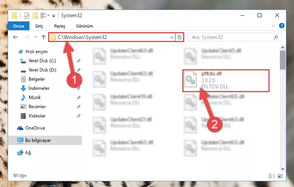Go up one folder level with up arrow
Viewport: 294px width, 187px height.
pos(44,37)
